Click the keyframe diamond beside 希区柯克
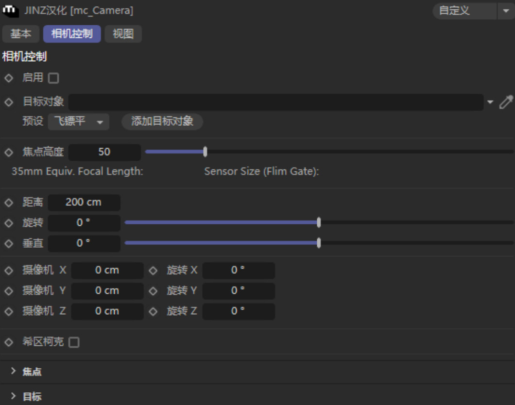Image resolution: width=515 pixels, height=405 pixels. coord(8,342)
